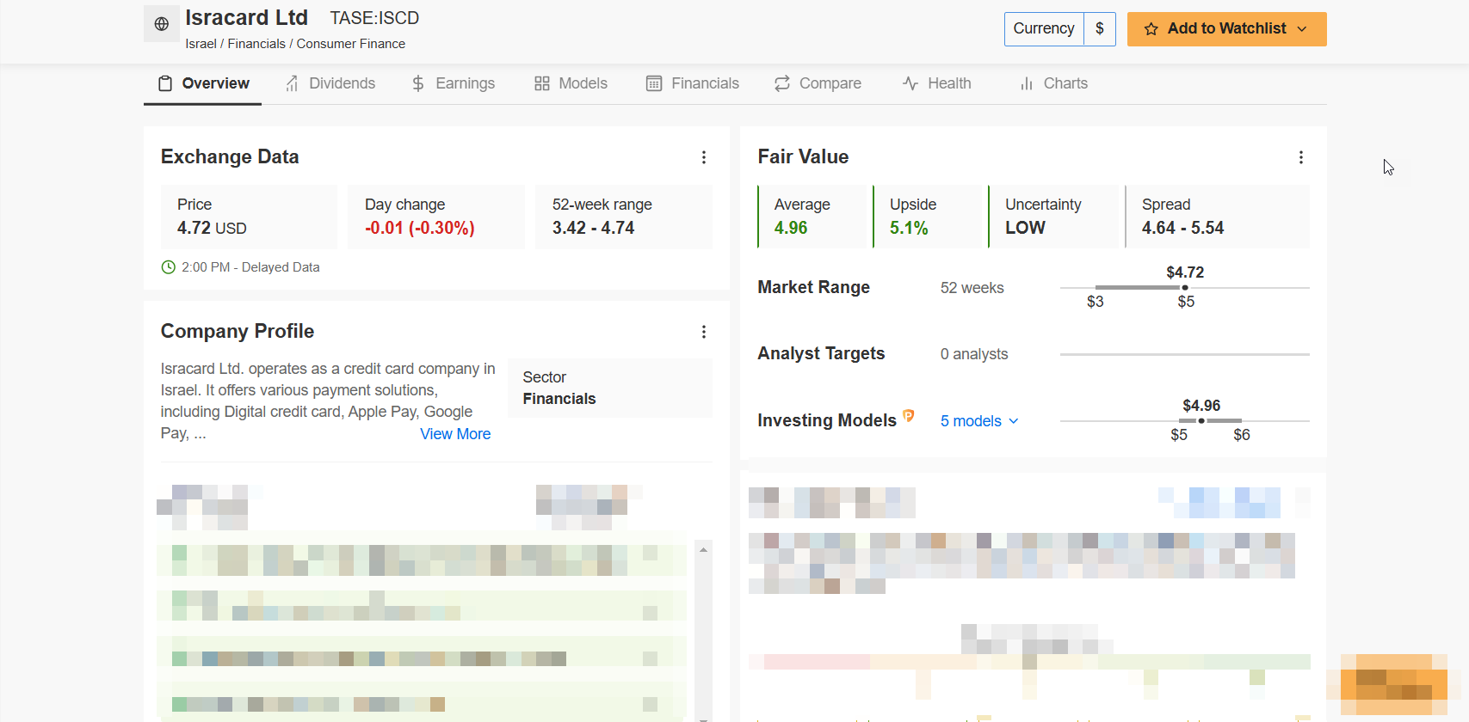Screen dimensions: 1469x722
Task: Click the Dividends tab icon
Action: (x=292, y=83)
